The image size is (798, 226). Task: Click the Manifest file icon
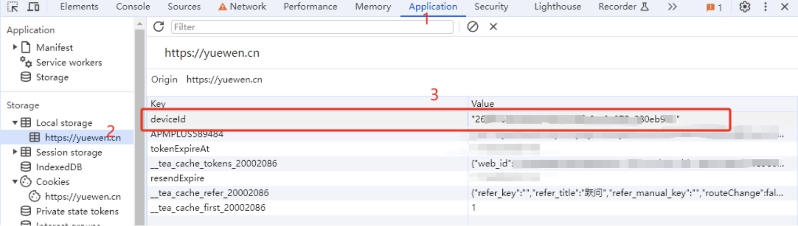coord(26,47)
